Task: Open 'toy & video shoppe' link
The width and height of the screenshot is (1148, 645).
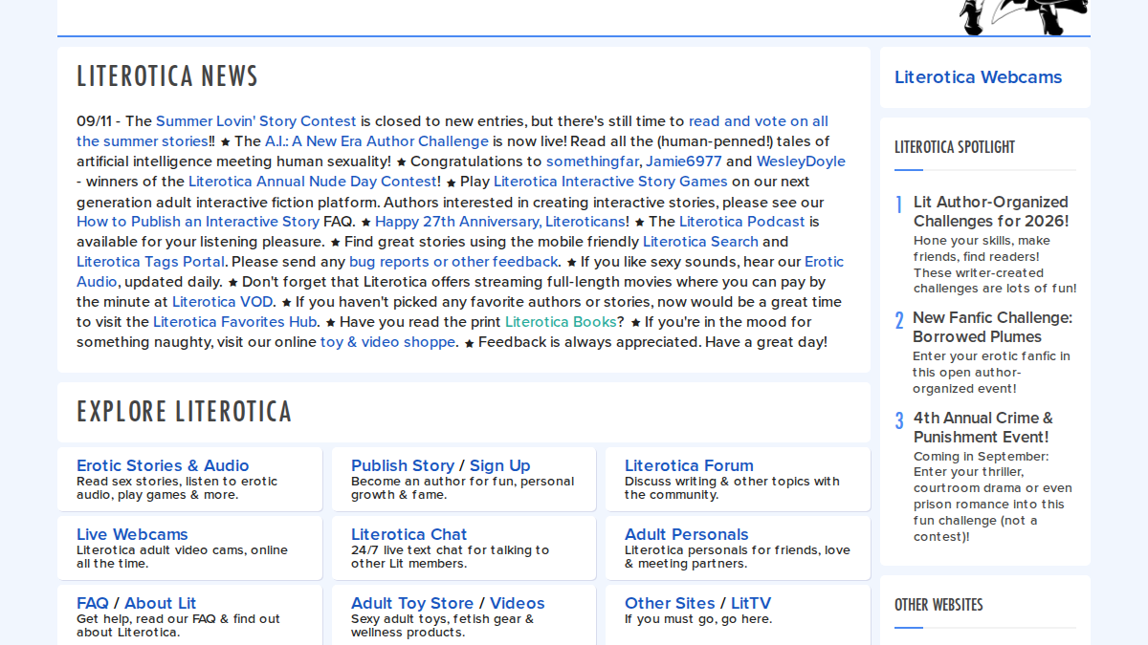Action: pos(387,342)
